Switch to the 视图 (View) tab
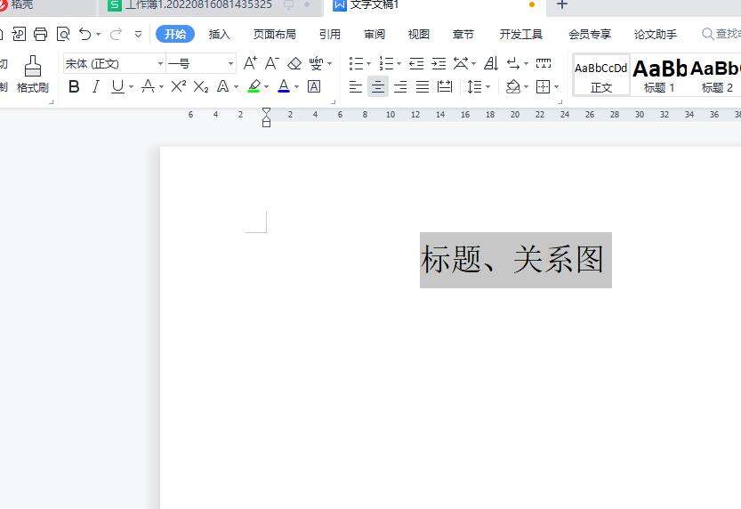741x509 pixels. pyautogui.click(x=419, y=35)
